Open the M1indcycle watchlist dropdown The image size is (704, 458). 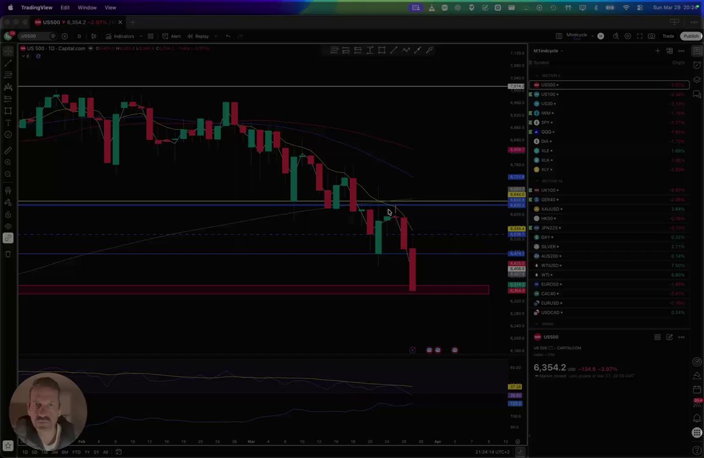(x=548, y=51)
